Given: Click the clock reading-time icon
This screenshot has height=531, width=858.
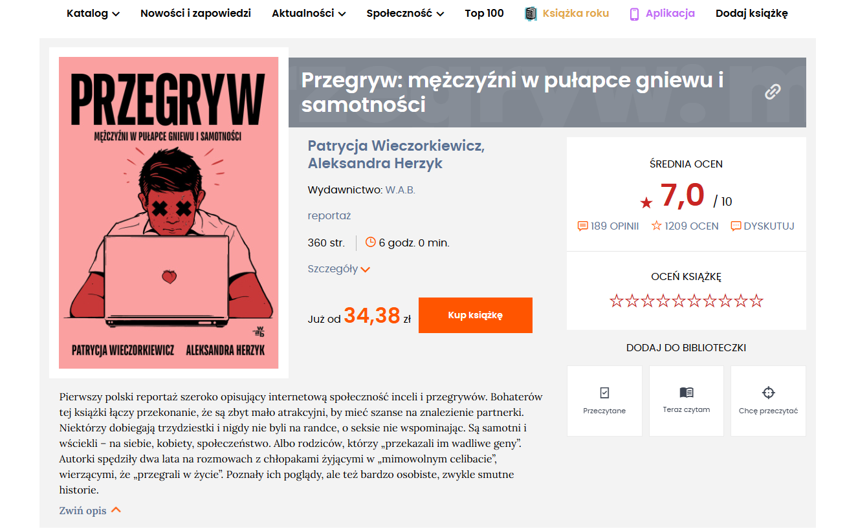Looking at the screenshot, I should [371, 243].
